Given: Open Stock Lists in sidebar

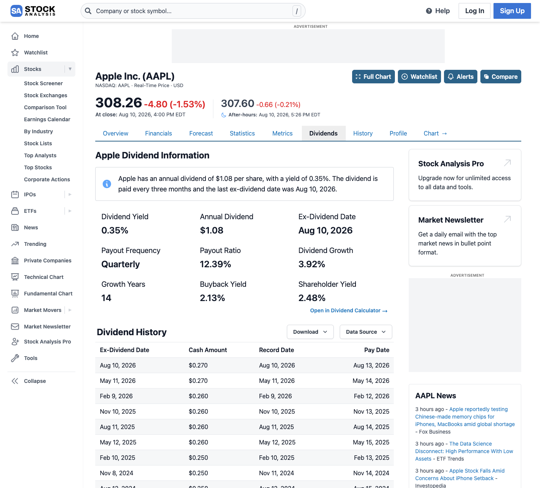Looking at the screenshot, I should pyautogui.click(x=38, y=143).
